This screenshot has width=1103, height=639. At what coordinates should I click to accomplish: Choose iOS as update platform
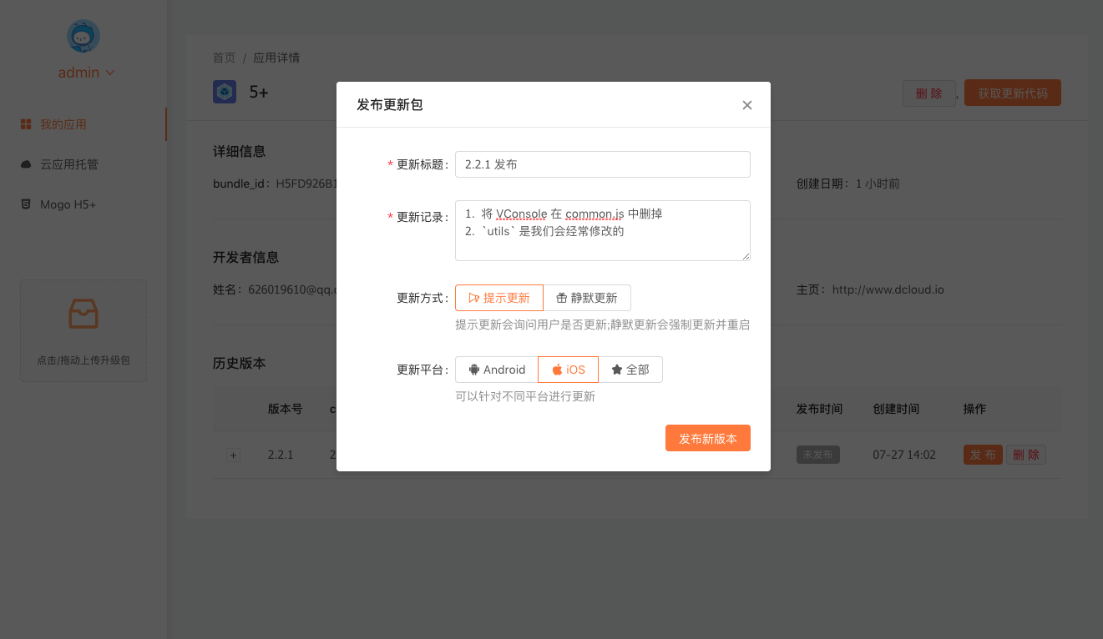tap(568, 370)
